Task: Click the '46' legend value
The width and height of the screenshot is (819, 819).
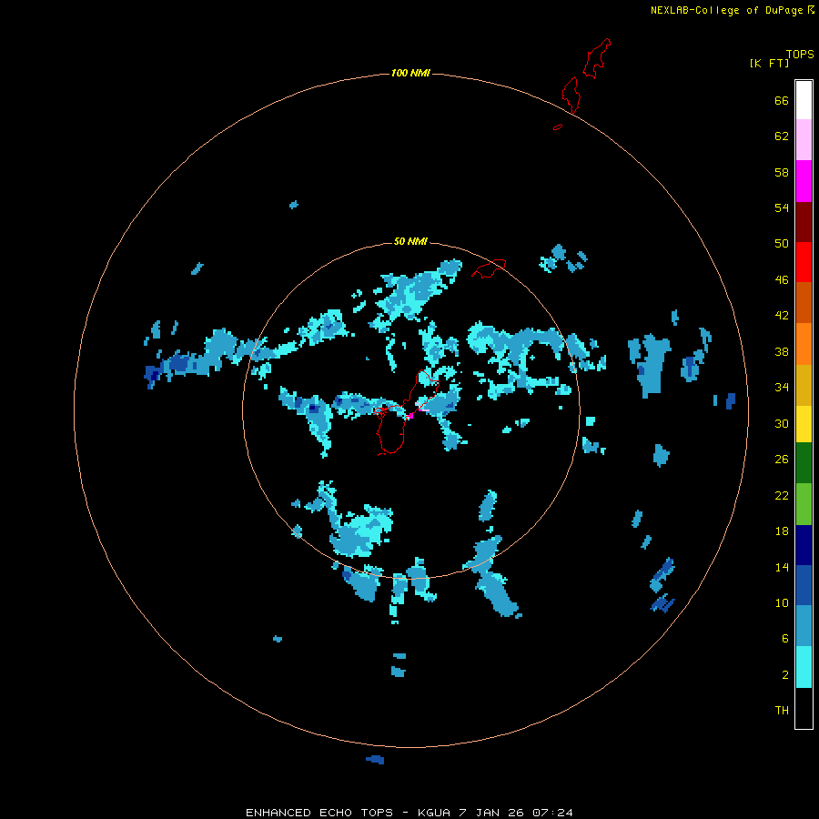Action: point(782,280)
